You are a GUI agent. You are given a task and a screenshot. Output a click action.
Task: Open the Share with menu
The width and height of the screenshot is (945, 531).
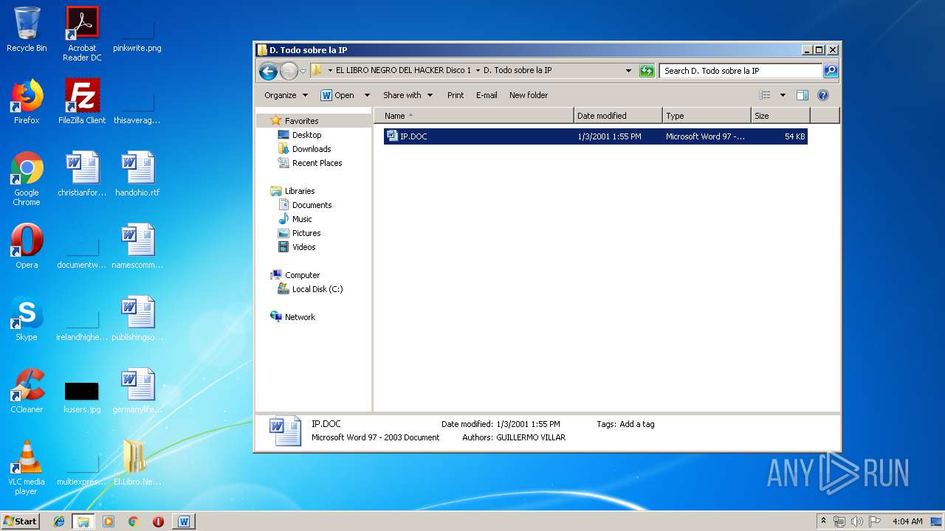(408, 95)
